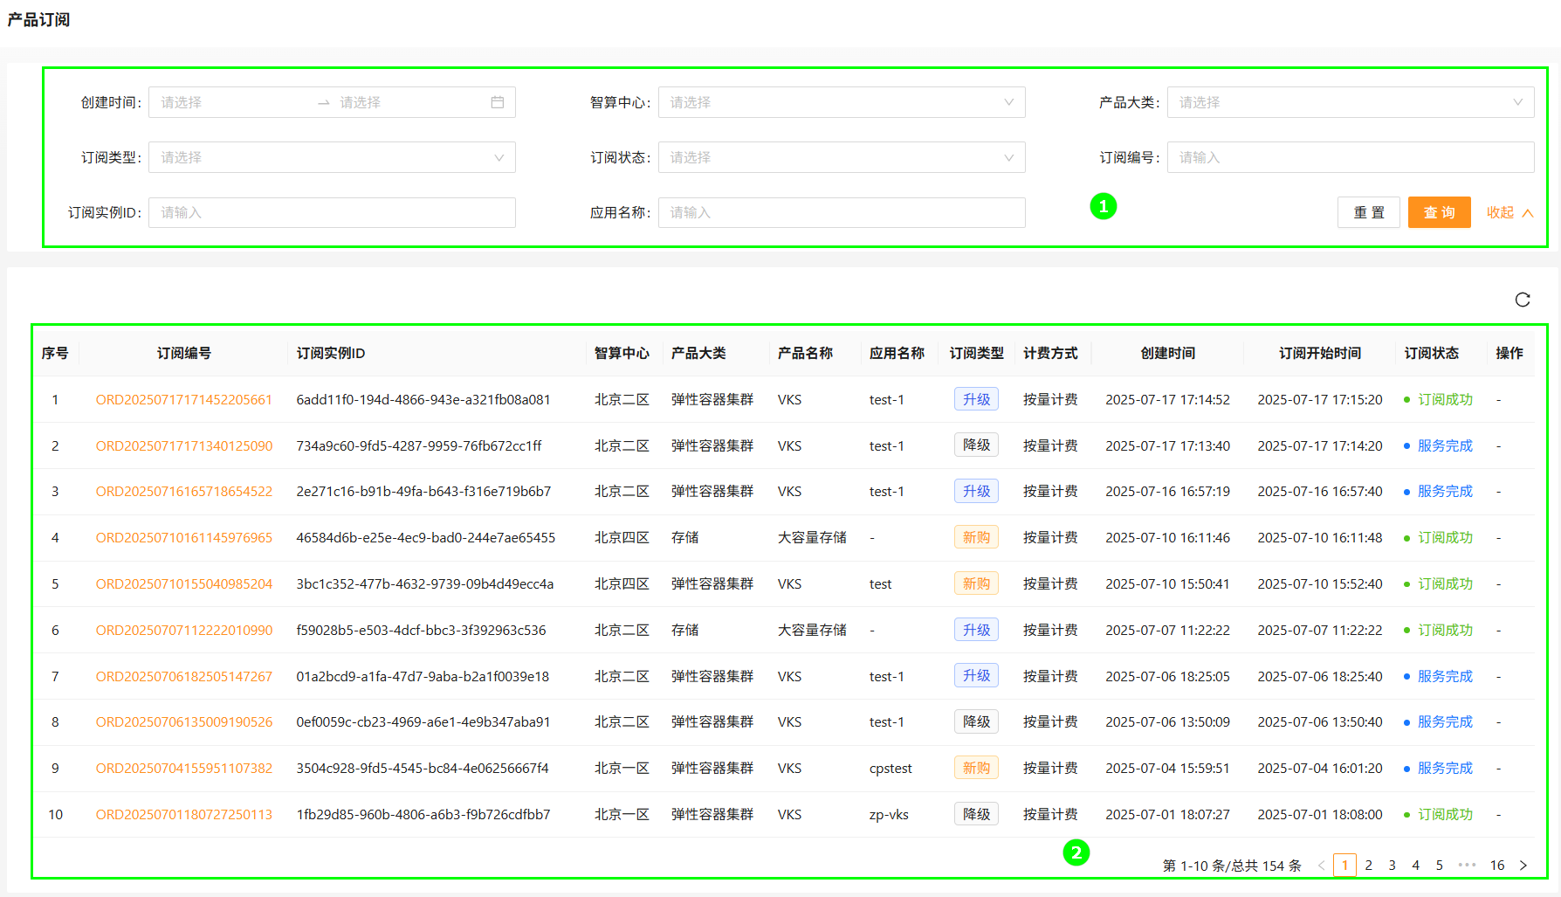Go to page 2

coord(1368,865)
